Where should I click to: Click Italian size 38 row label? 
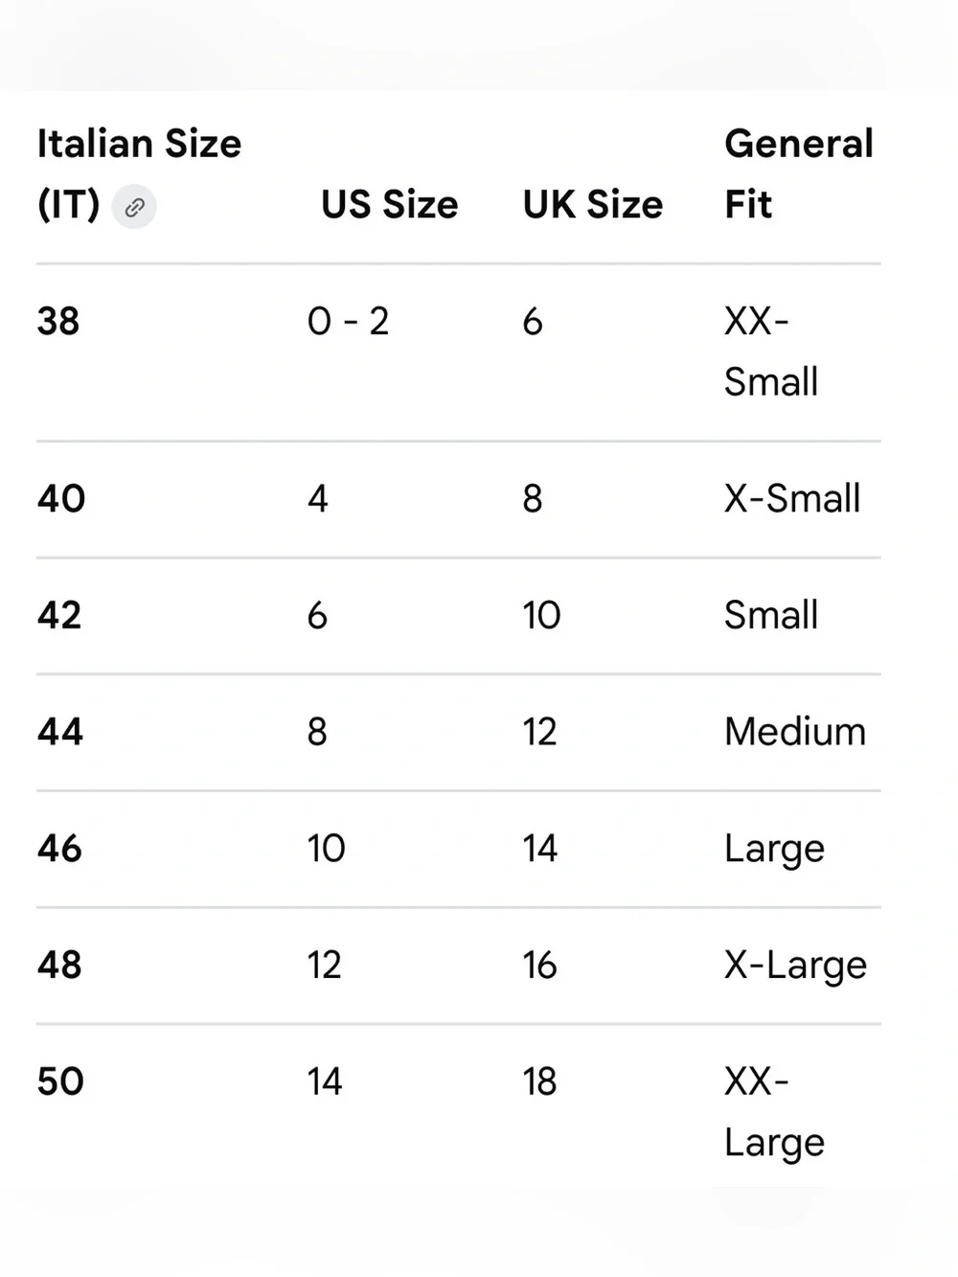click(x=58, y=322)
